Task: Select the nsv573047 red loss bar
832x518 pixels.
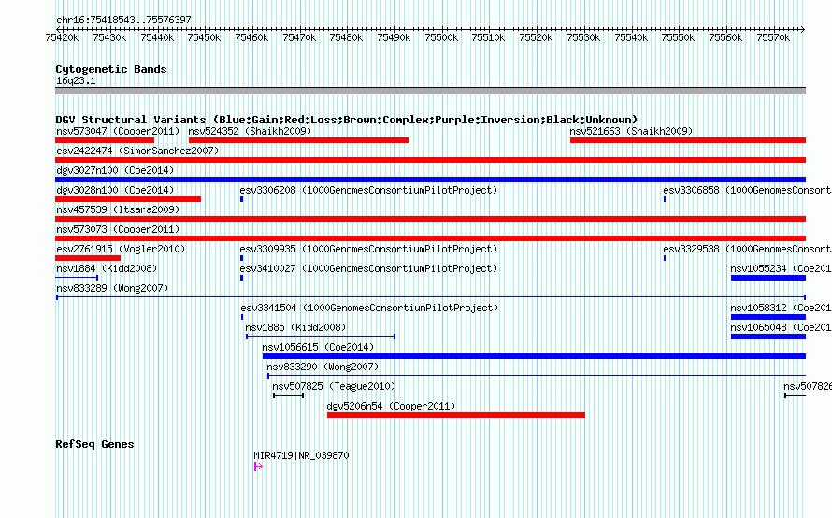Action: click(x=105, y=140)
